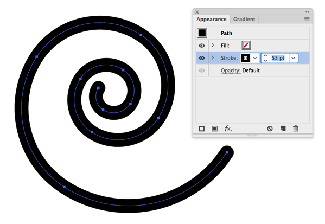Open the Stroke panel via Stroke label
Viewport: 325px width, 224px height.
pos(229,58)
